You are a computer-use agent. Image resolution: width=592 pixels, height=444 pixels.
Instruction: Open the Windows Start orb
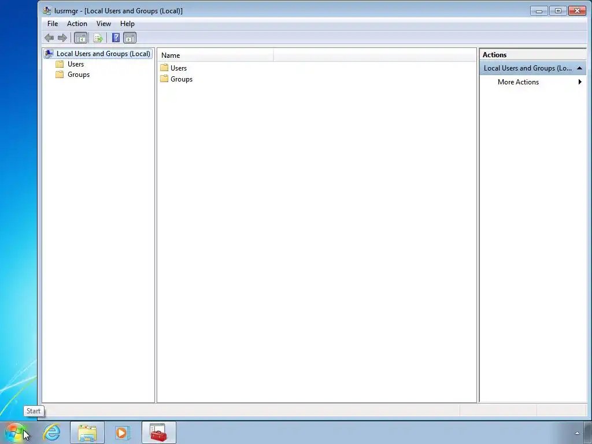(x=14, y=432)
